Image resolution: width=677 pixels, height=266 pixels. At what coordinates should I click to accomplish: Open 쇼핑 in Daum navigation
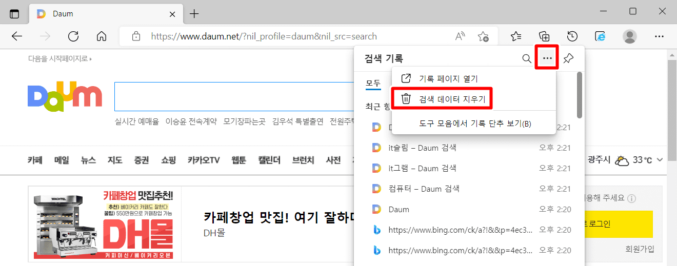(x=168, y=160)
